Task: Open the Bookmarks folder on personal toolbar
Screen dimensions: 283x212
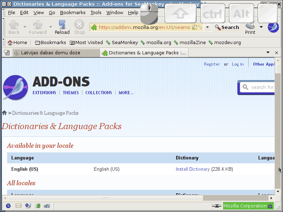Action: pyautogui.click(x=50, y=42)
